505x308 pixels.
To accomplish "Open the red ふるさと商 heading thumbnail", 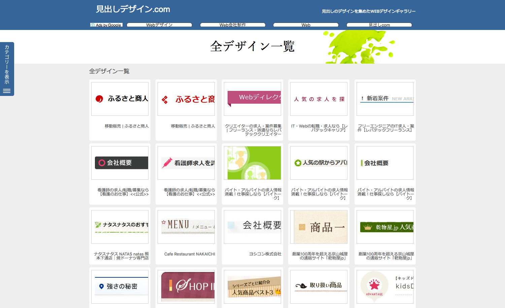I will [x=186, y=99].
